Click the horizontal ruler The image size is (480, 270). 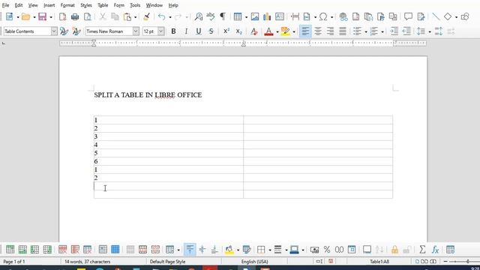coord(243,43)
